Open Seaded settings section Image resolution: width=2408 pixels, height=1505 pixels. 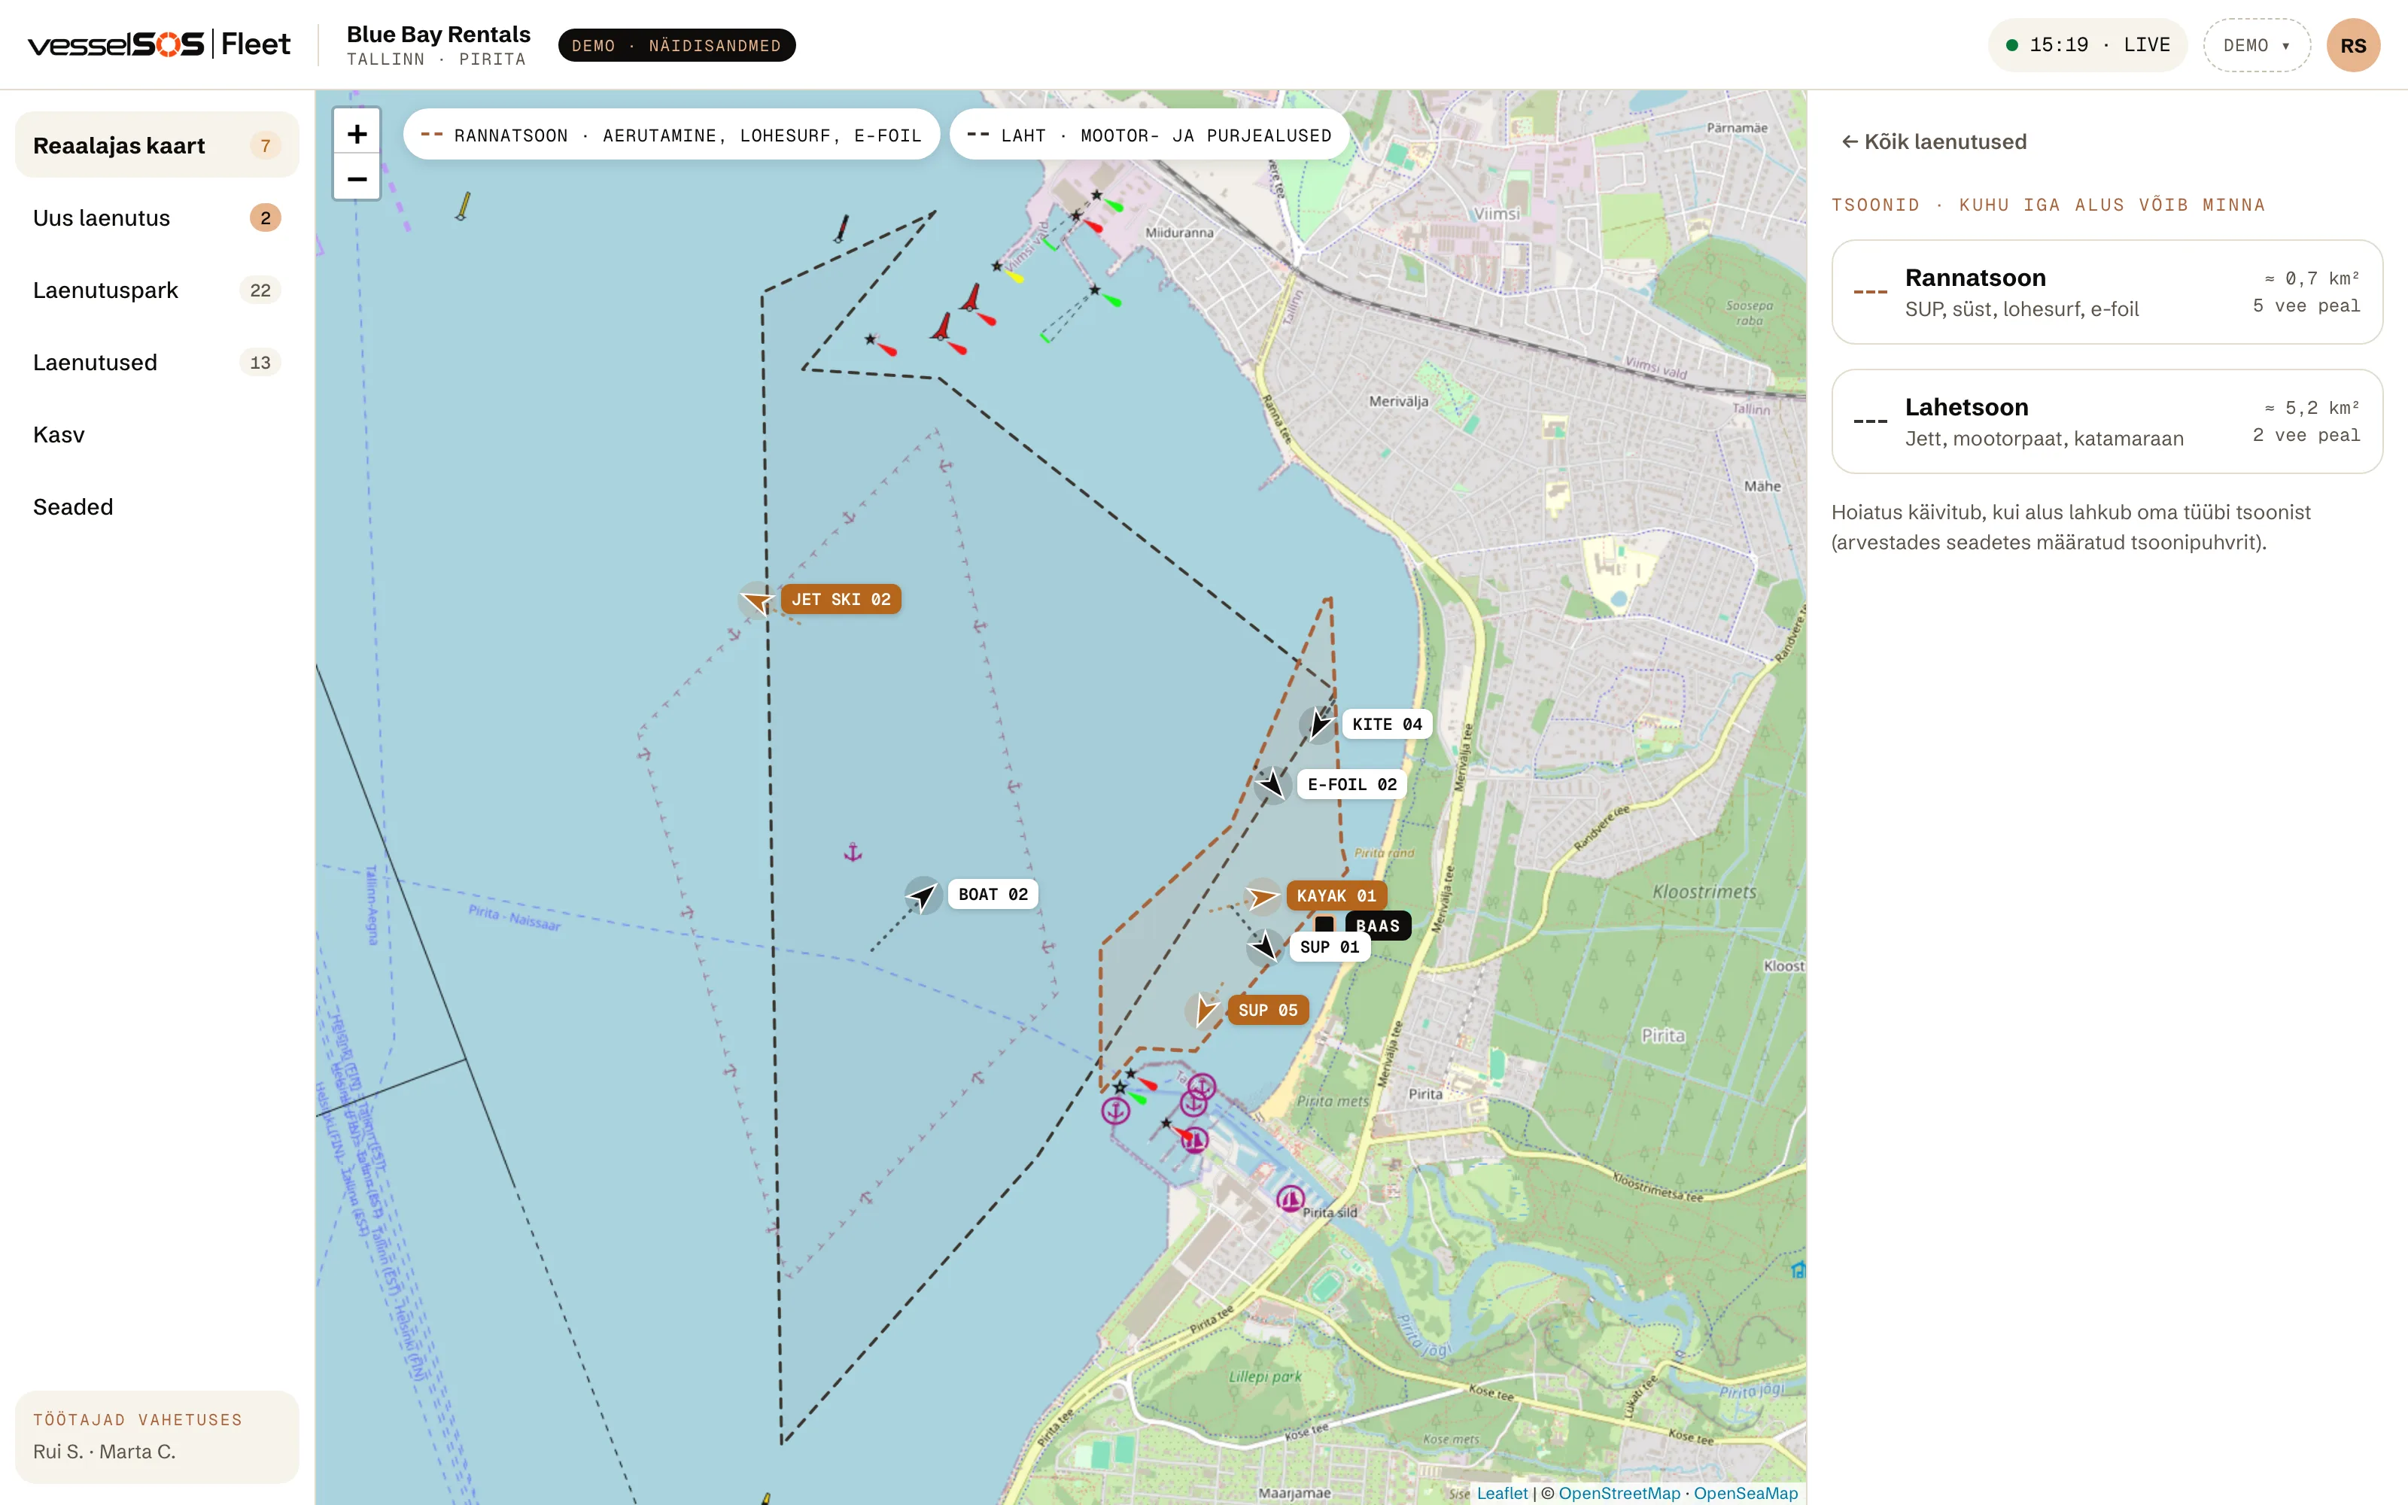157,506
